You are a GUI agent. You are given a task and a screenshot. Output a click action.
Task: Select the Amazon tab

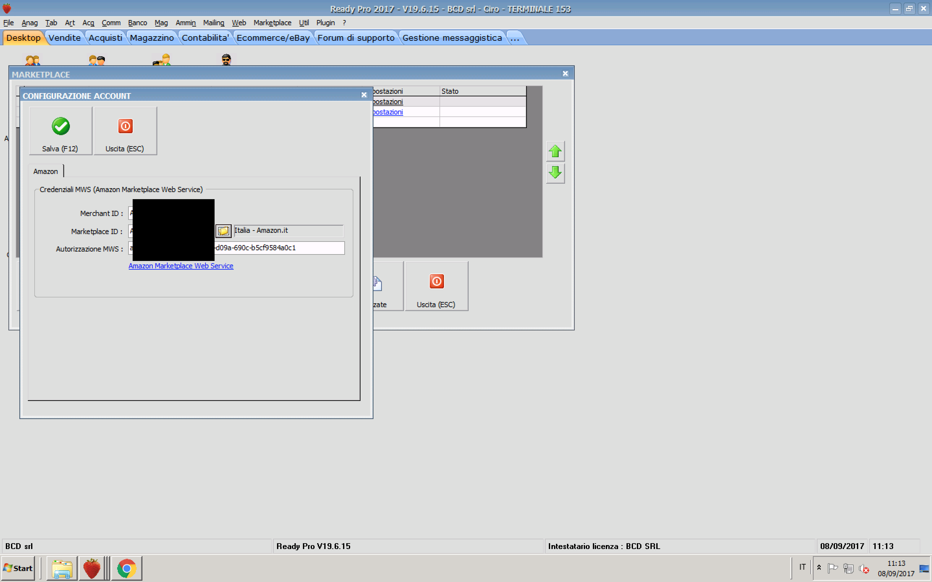[45, 171]
